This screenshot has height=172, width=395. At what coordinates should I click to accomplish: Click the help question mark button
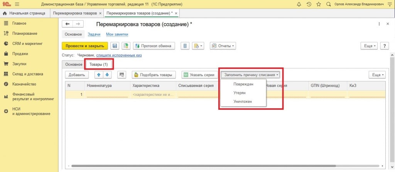(384, 46)
